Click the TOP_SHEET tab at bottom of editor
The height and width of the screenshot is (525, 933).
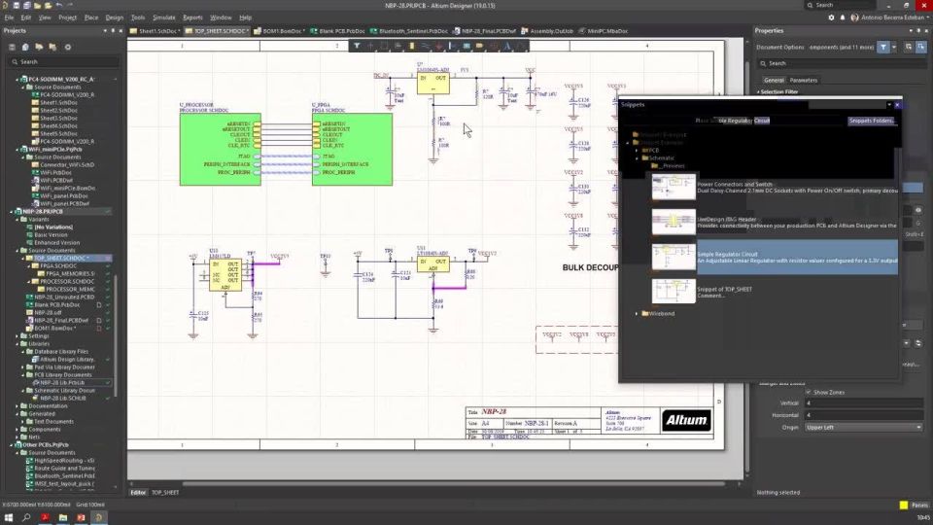point(165,493)
